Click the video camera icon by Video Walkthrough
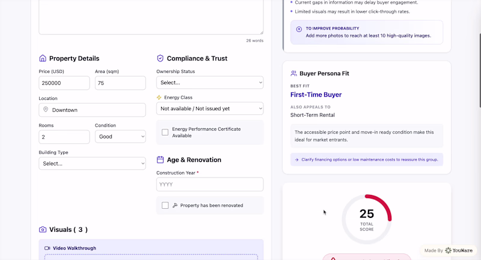The height and width of the screenshot is (260, 481). pos(47,248)
